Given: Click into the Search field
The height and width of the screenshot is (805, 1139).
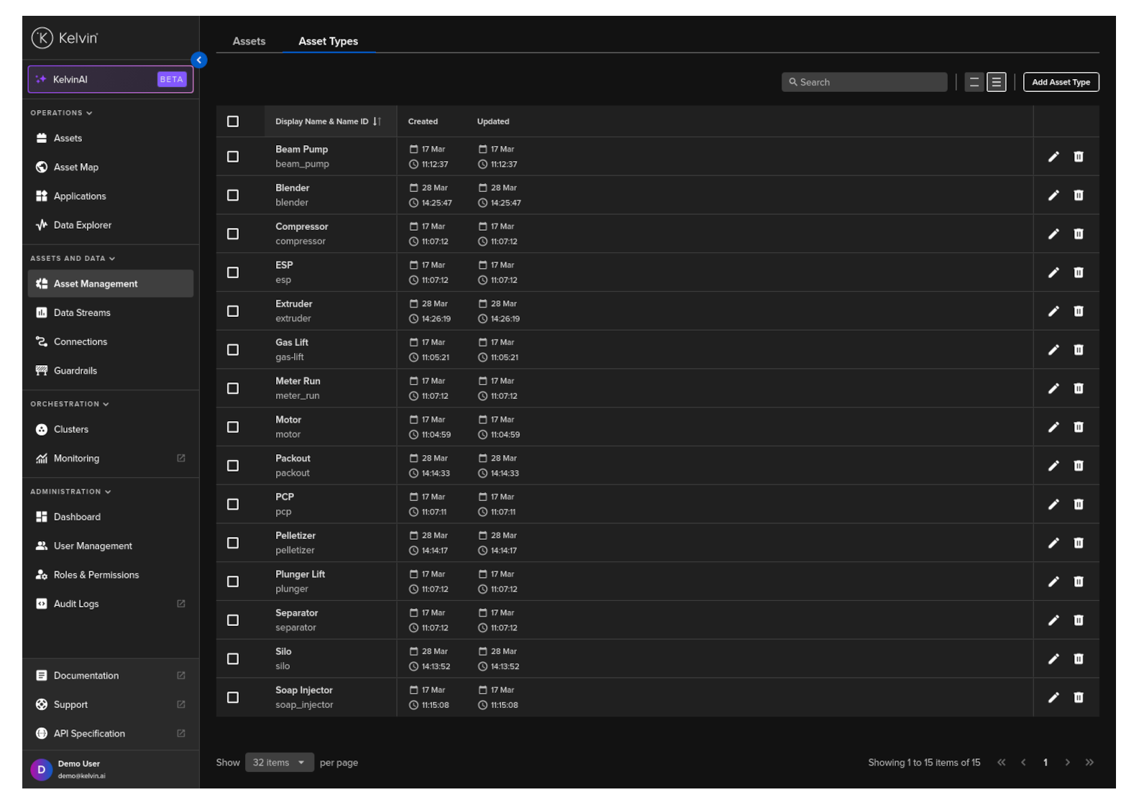Looking at the screenshot, I should 864,83.
